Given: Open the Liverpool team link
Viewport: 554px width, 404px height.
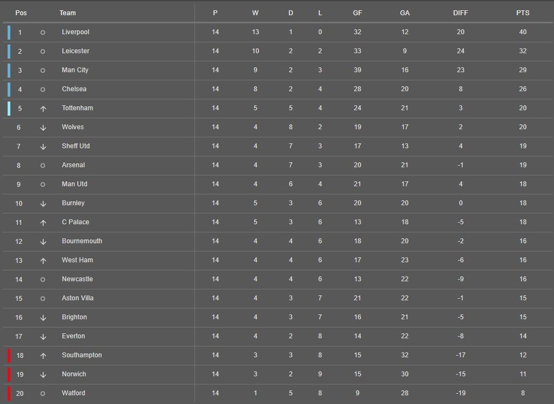Looking at the screenshot, I should point(75,32).
